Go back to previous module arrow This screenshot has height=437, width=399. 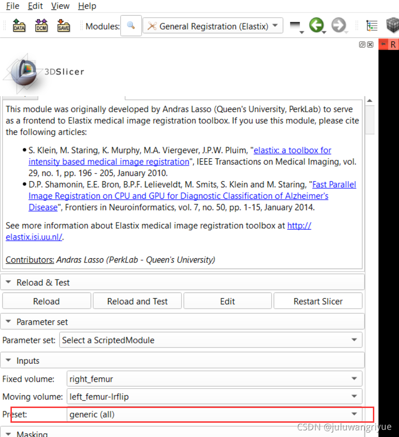[316, 25]
